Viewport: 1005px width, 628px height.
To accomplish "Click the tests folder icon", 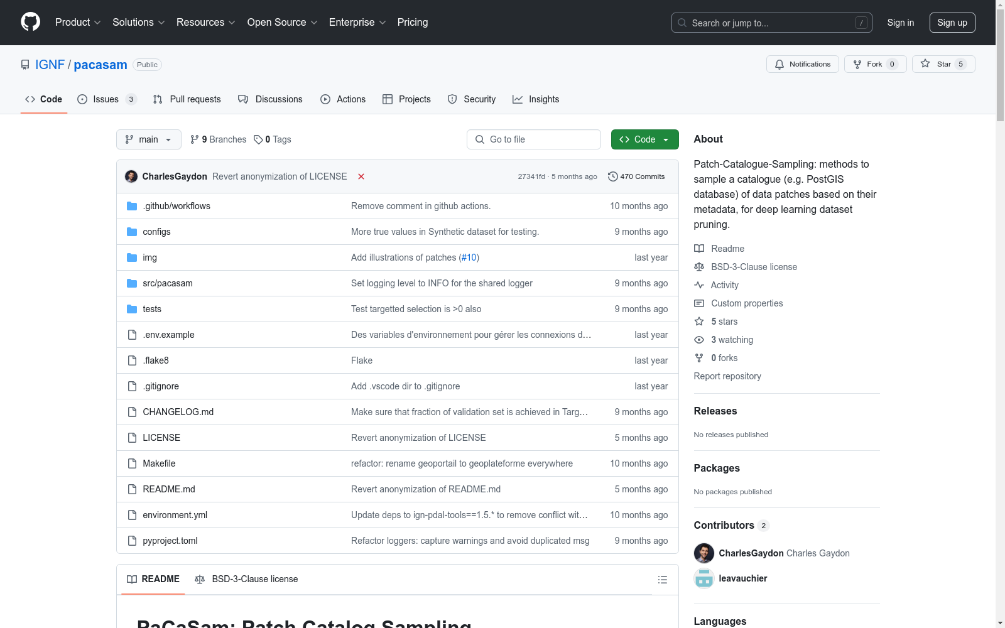I will 132,309.
